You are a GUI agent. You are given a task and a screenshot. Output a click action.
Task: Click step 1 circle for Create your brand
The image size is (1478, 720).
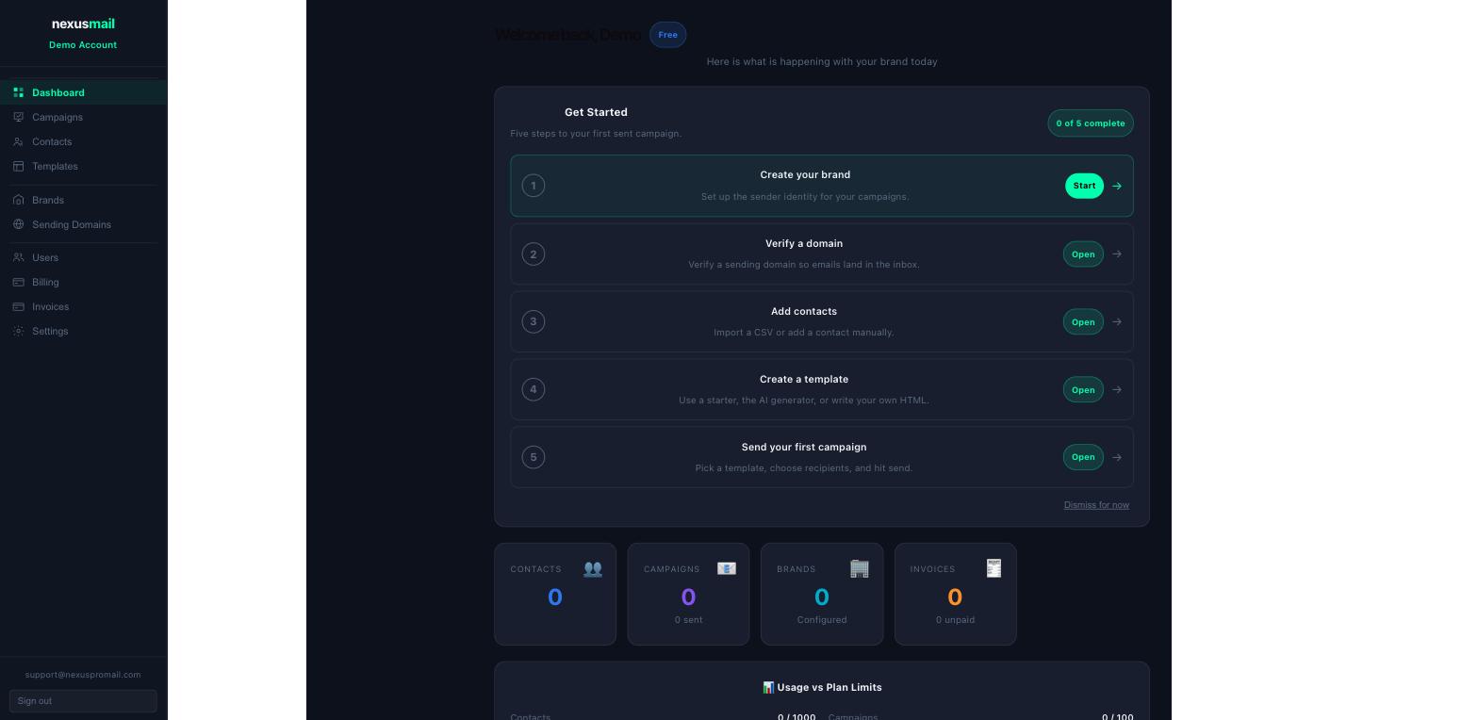534,186
